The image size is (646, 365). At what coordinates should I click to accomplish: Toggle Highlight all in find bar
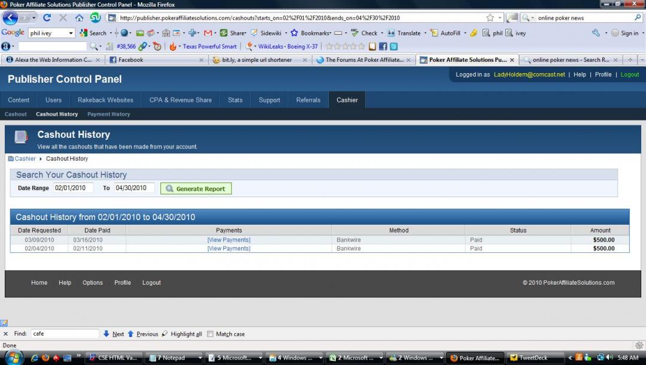point(181,334)
